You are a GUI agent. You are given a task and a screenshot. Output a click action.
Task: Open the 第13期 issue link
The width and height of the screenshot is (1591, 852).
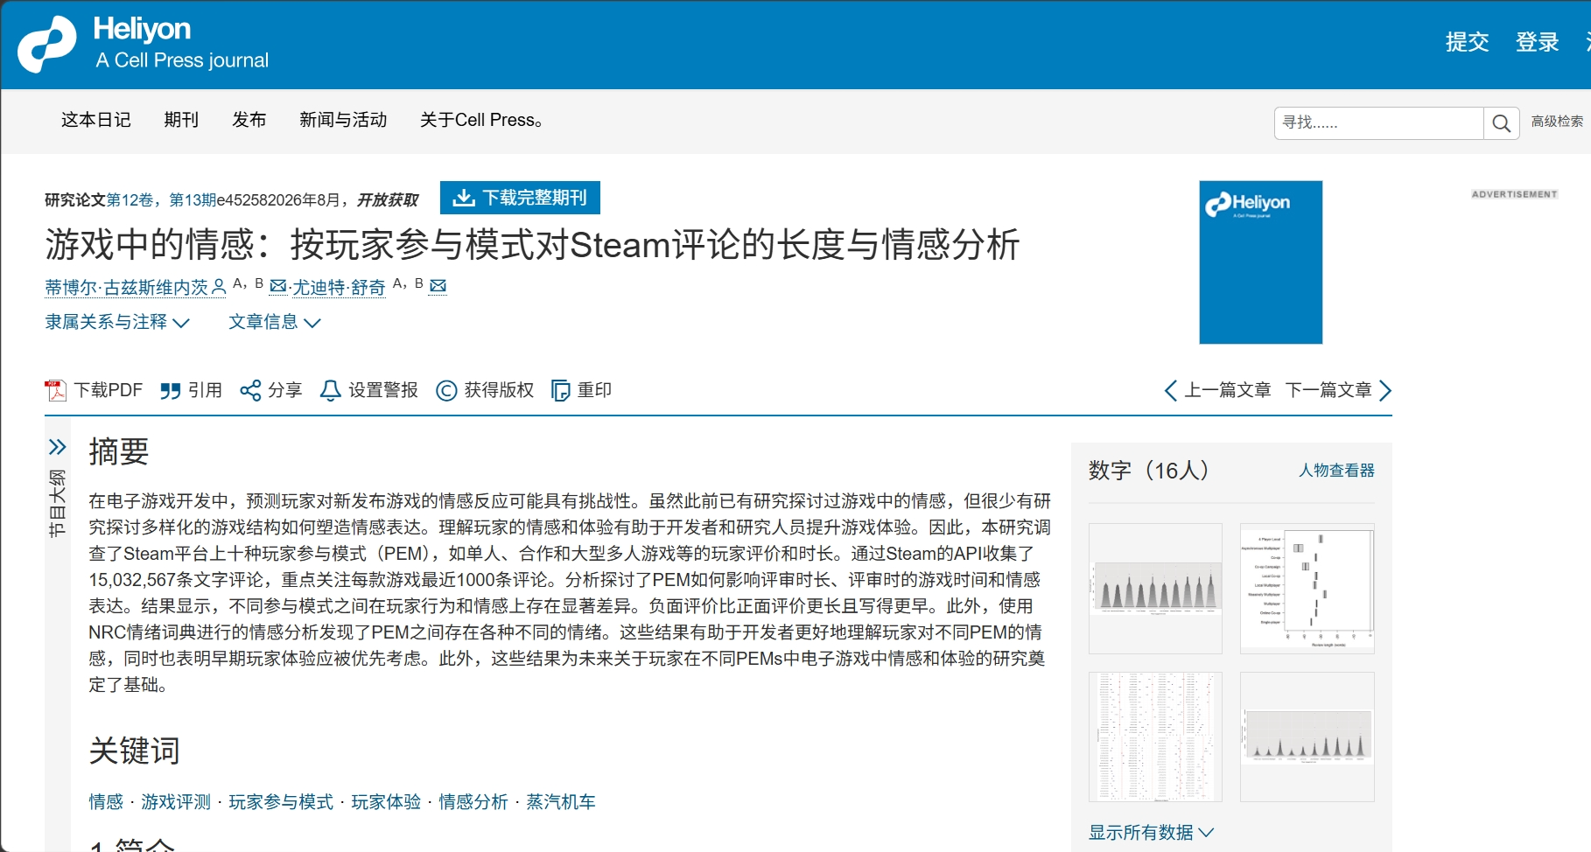192,200
